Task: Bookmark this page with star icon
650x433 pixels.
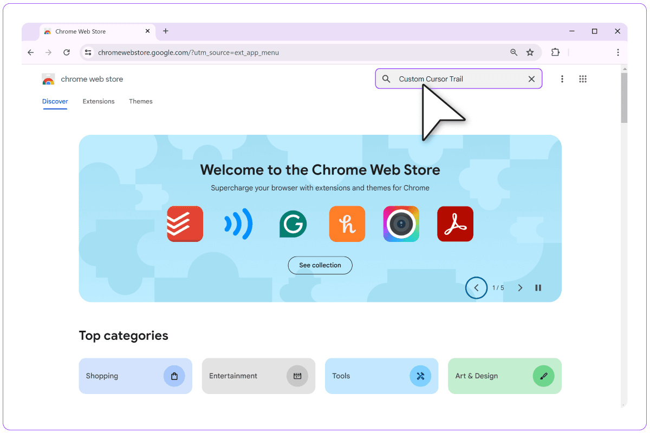Action: [530, 53]
